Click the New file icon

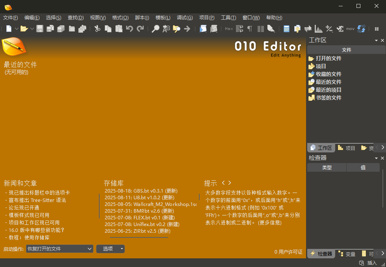click(x=9, y=28)
